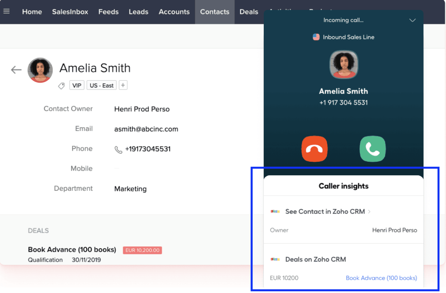Open the Home tab
The image size is (446, 293).
point(32,12)
